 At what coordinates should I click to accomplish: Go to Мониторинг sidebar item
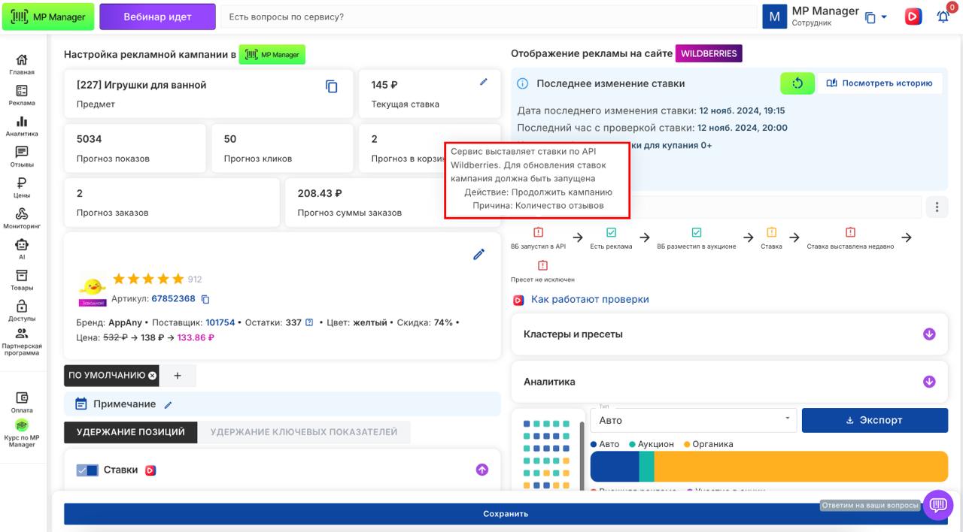coord(22,218)
